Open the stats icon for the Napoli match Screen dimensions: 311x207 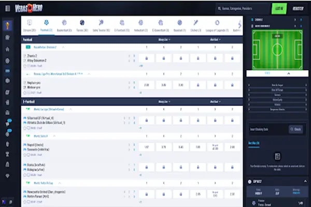tap(29, 155)
